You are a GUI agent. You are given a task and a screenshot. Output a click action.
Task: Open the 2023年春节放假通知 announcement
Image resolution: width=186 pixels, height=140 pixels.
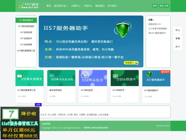coord(158,29)
